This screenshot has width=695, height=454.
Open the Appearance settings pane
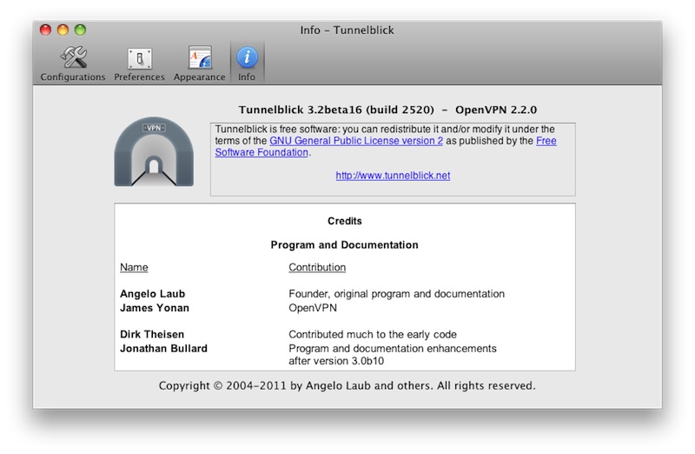pos(199,63)
